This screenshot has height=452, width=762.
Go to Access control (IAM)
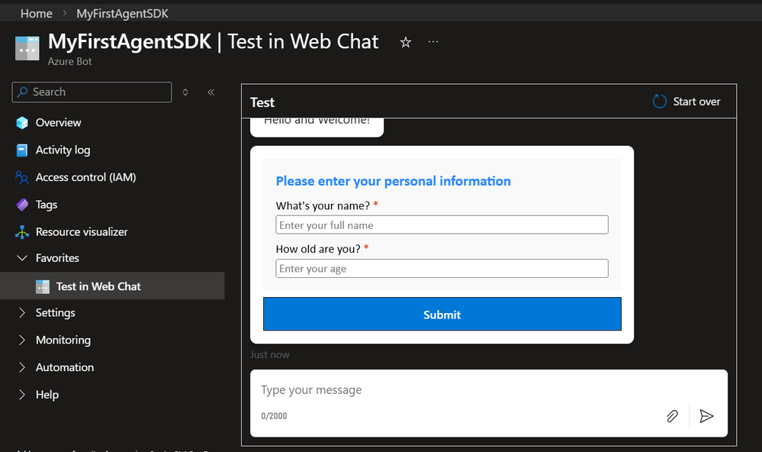pos(85,177)
